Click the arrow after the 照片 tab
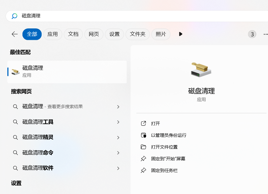Viewport: 268px width, 194px height. point(180,34)
